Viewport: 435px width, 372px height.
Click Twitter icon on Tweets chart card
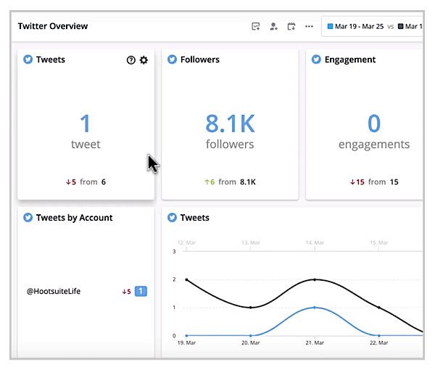[173, 217]
